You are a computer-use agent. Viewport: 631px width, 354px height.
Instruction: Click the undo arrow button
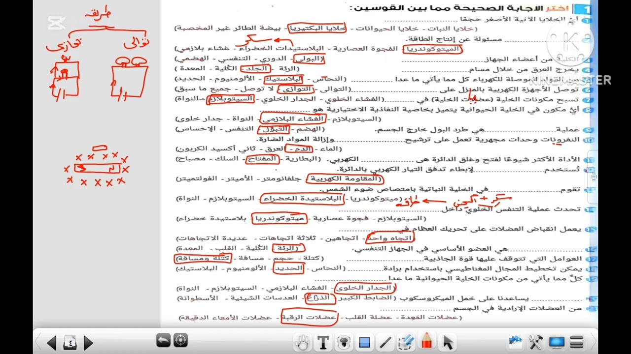(163, 340)
